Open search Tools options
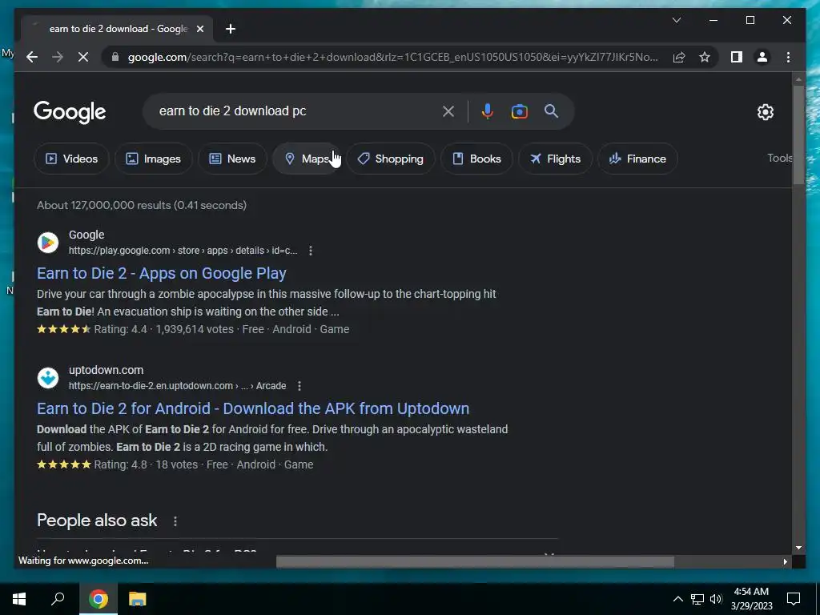Image resolution: width=820 pixels, height=615 pixels. coord(779,158)
